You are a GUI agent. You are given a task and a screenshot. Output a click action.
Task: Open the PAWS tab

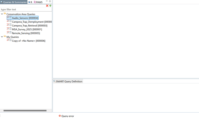38,2
